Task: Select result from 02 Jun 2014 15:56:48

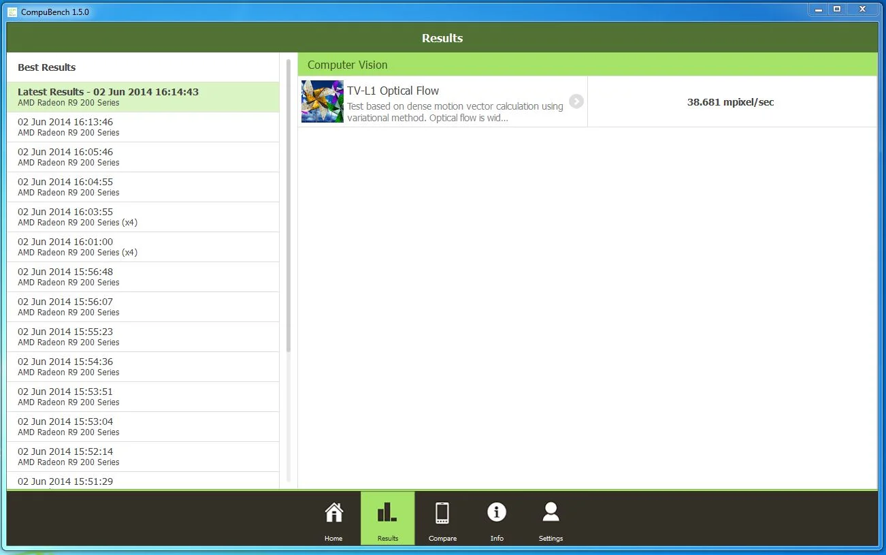Action: pyautogui.click(x=143, y=277)
